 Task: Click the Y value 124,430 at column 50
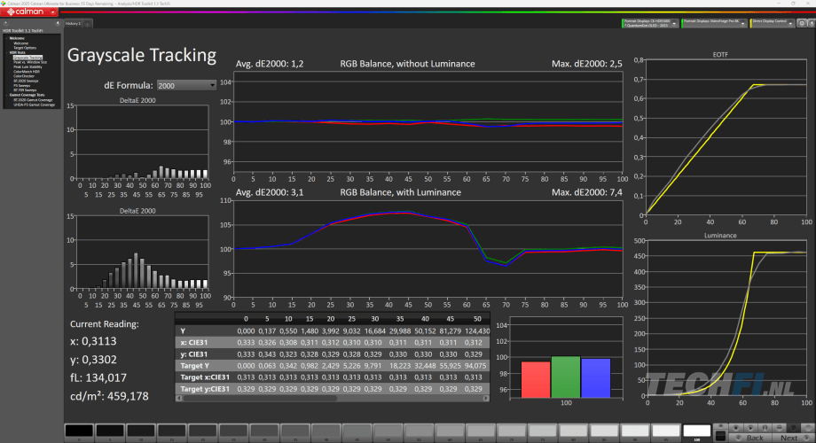coord(477,330)
